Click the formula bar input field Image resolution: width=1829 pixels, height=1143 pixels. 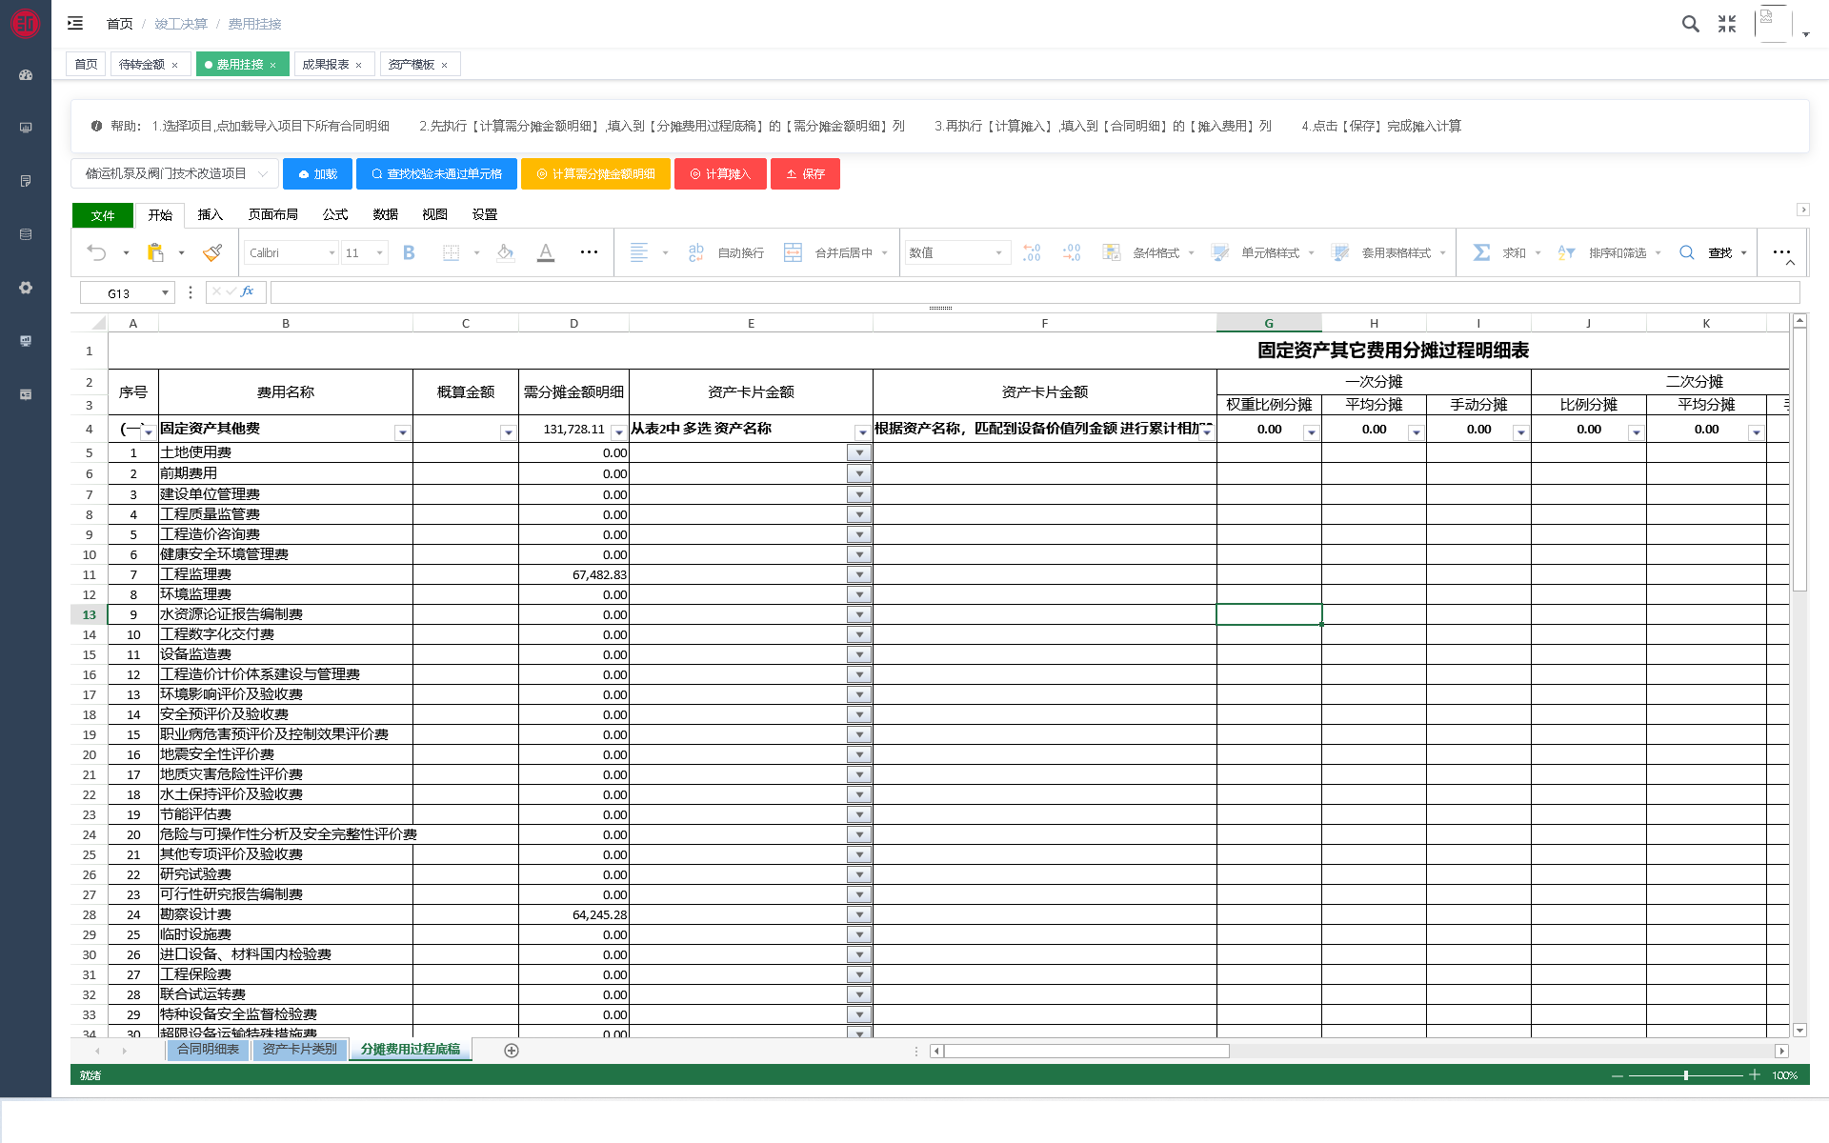(x=1035, y=292)
